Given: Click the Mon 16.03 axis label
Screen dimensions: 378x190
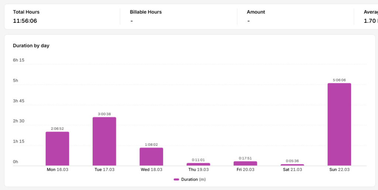Looking at the screenshot, I should click(x=57, y=169).
